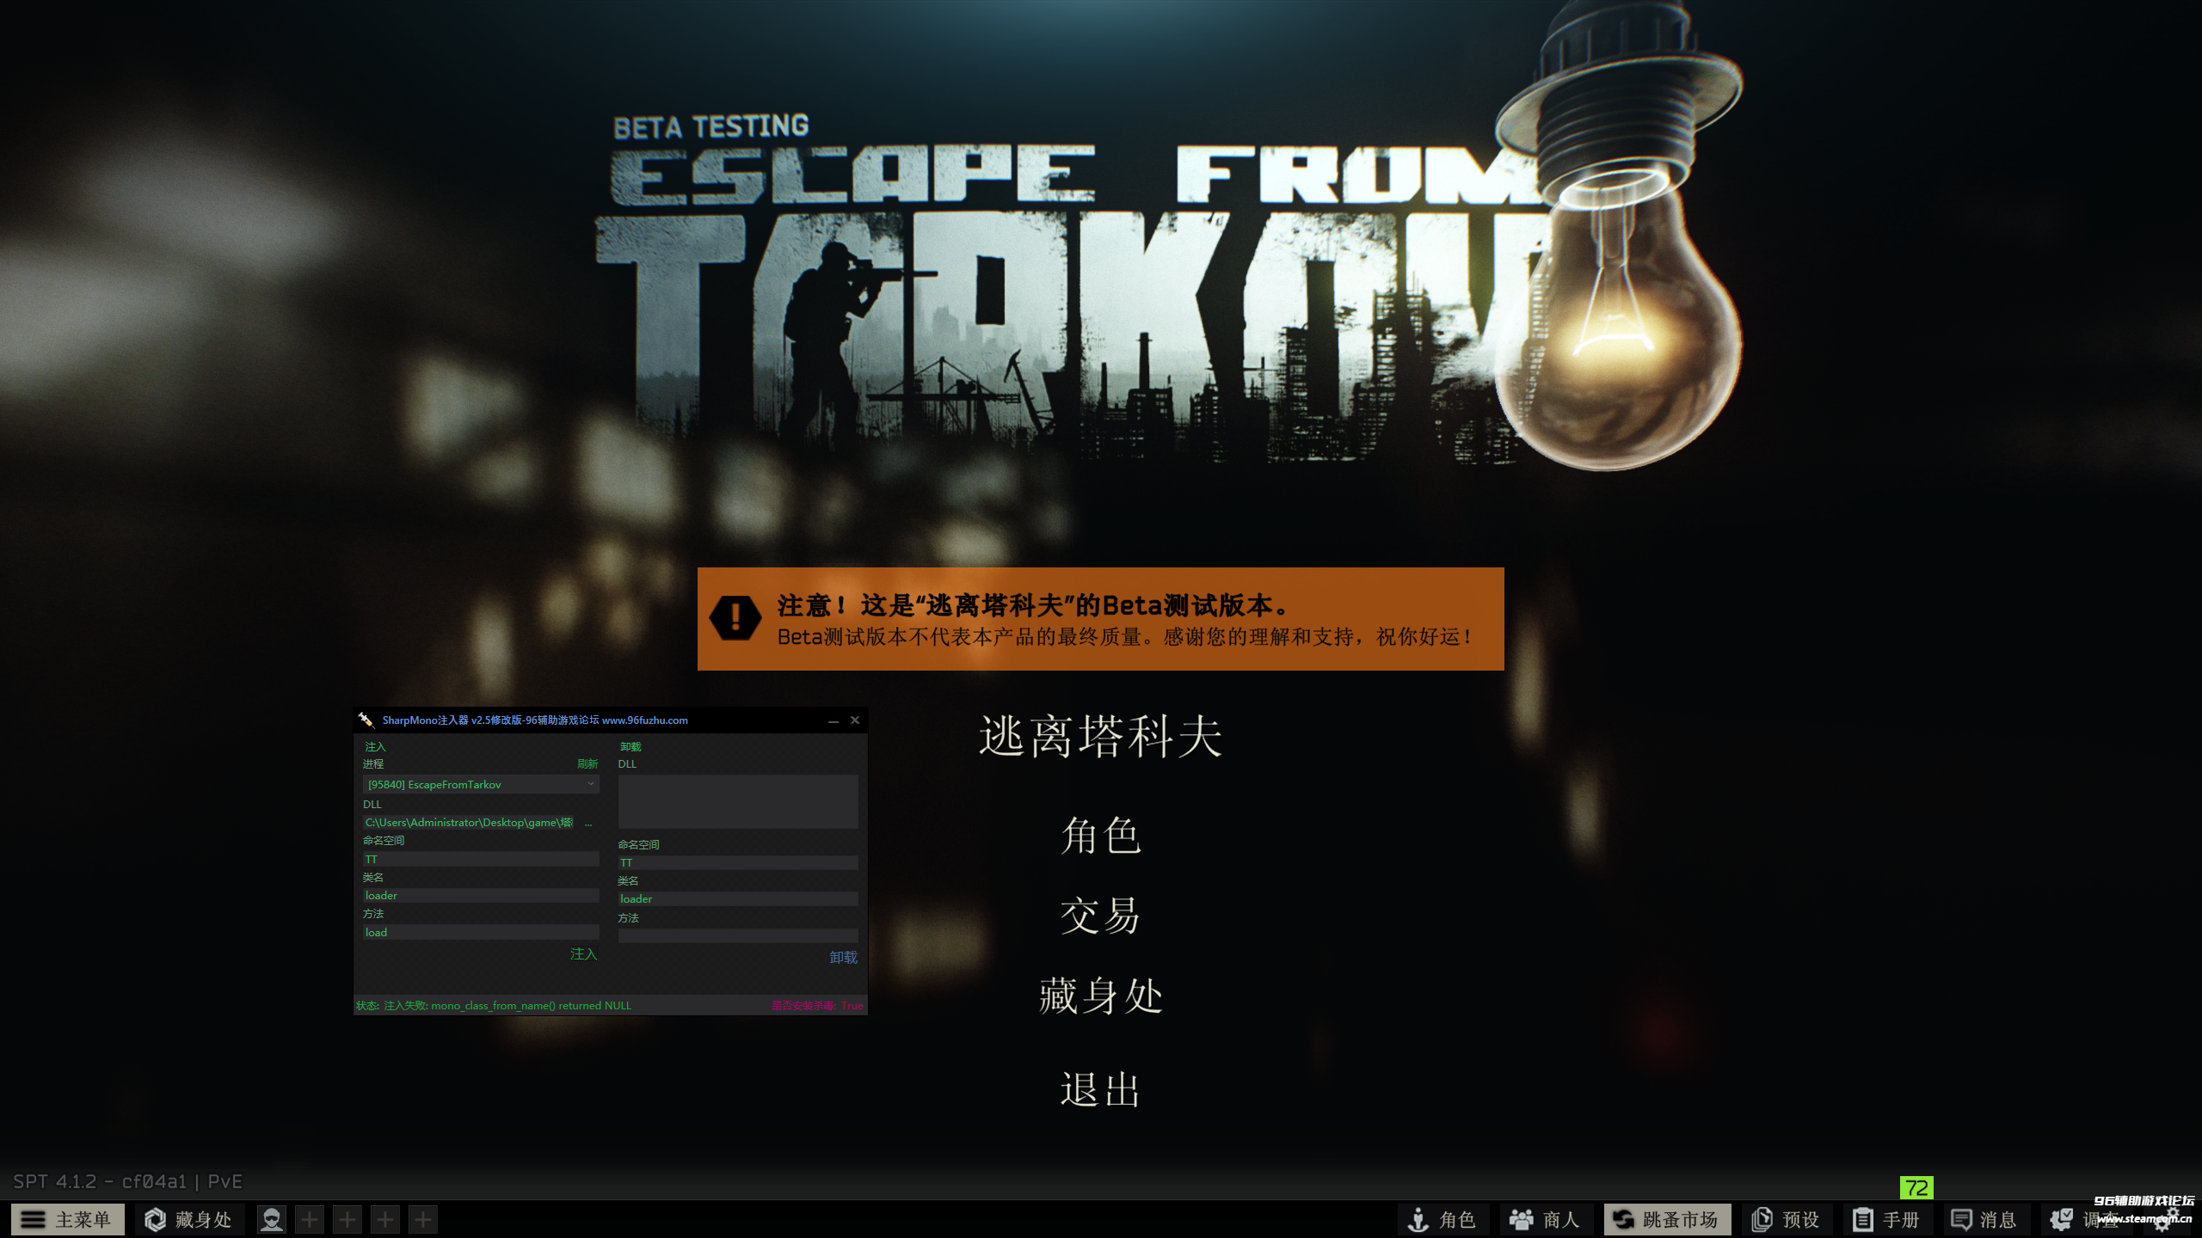Click the hideout hexagon icon beside 藏身处
Screen dimensions: 2202x1238
click(155, 1219)
